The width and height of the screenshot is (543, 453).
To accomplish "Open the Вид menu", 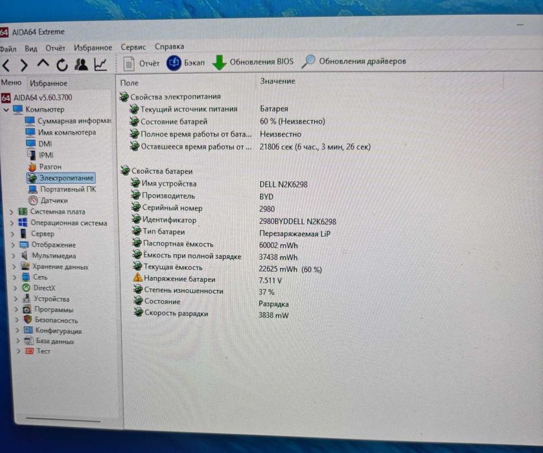I will [x=31, y=49].
